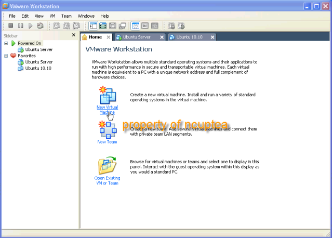
Task: Open the Edit menu
Action: coord(25,16)
